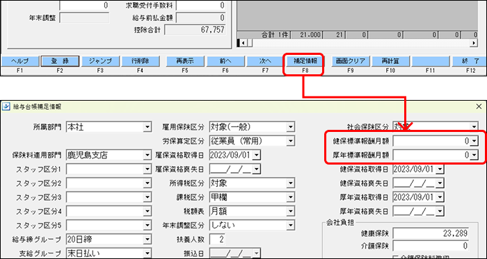This screenshot has width=487, height=259.
Task: Click the 行削除 F4 button
Action: click(140, 61)
